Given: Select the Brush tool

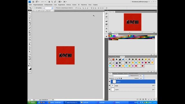Looking at the screenshot, I should coord(30,30).
